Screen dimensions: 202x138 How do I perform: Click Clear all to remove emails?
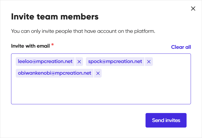pyautogui.click(x=181, y=47)
